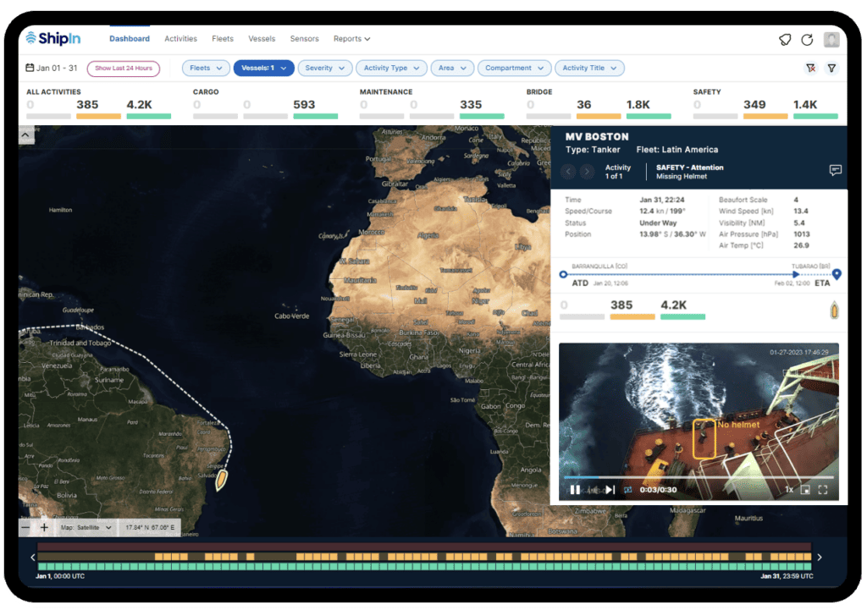The image size is (867, 610).
Task: Open the chat/comment icon in vessel panel
Action: (x=834, y=171)
